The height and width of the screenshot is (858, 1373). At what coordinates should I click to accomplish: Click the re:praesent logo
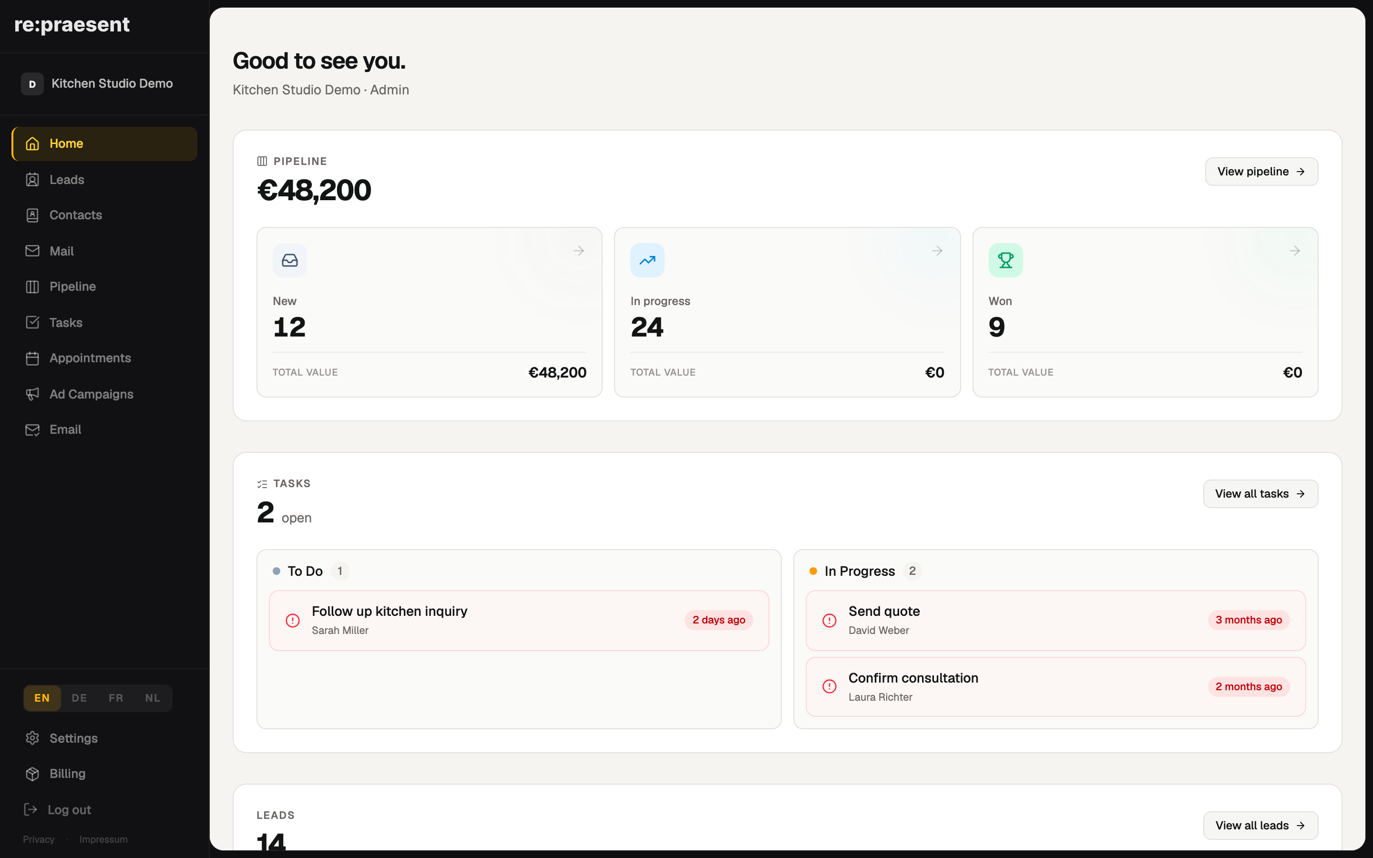[72, 24]
